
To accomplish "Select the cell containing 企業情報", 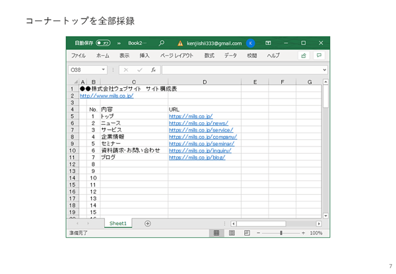I will coord(134,137).
